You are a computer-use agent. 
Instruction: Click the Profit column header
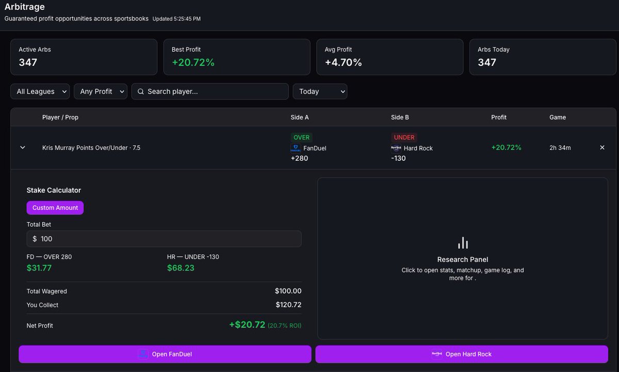499,117
